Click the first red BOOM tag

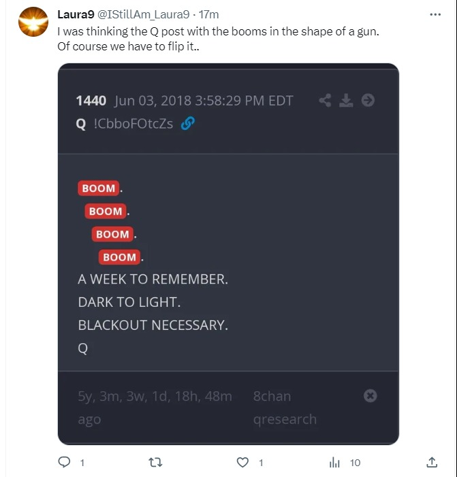[98, 188]
